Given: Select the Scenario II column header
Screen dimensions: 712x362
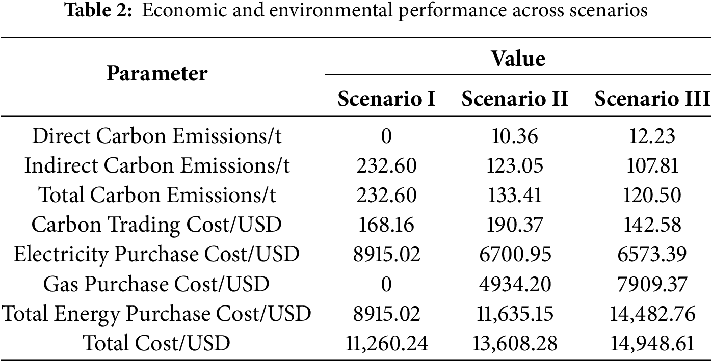Looking at the screenshot, I should (515, 99).
